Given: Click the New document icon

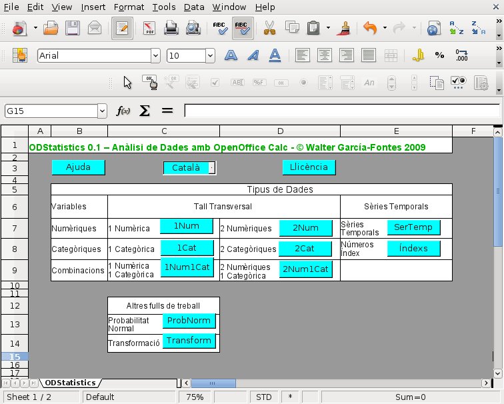Looking at the screenshot, I should point(19,28).
